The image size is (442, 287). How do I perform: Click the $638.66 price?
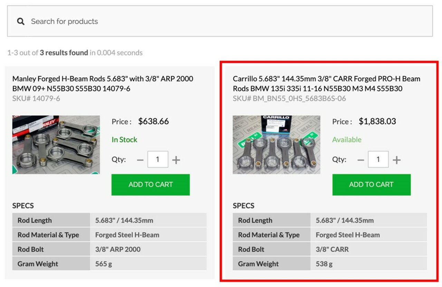(153, 121)
